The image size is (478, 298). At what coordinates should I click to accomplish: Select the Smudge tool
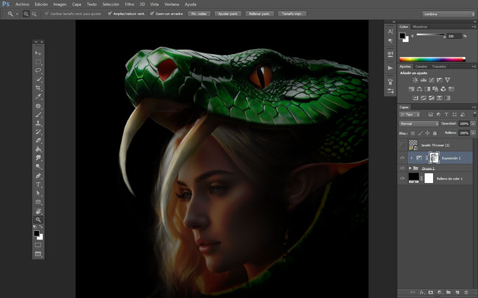(x=38, y=158)
